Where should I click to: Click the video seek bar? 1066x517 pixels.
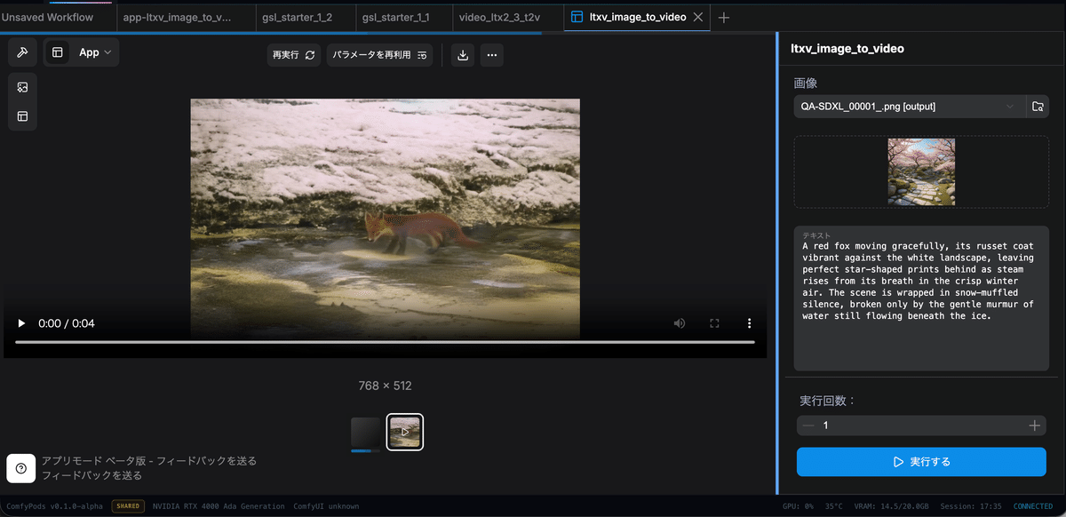click(x=385, y=342)
